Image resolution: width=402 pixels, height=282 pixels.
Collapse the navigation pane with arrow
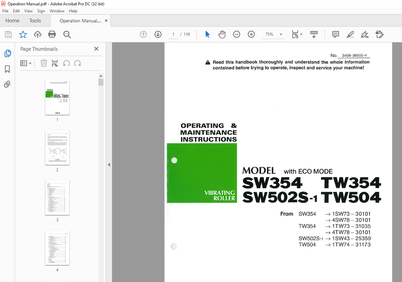[x=109, y=165]
